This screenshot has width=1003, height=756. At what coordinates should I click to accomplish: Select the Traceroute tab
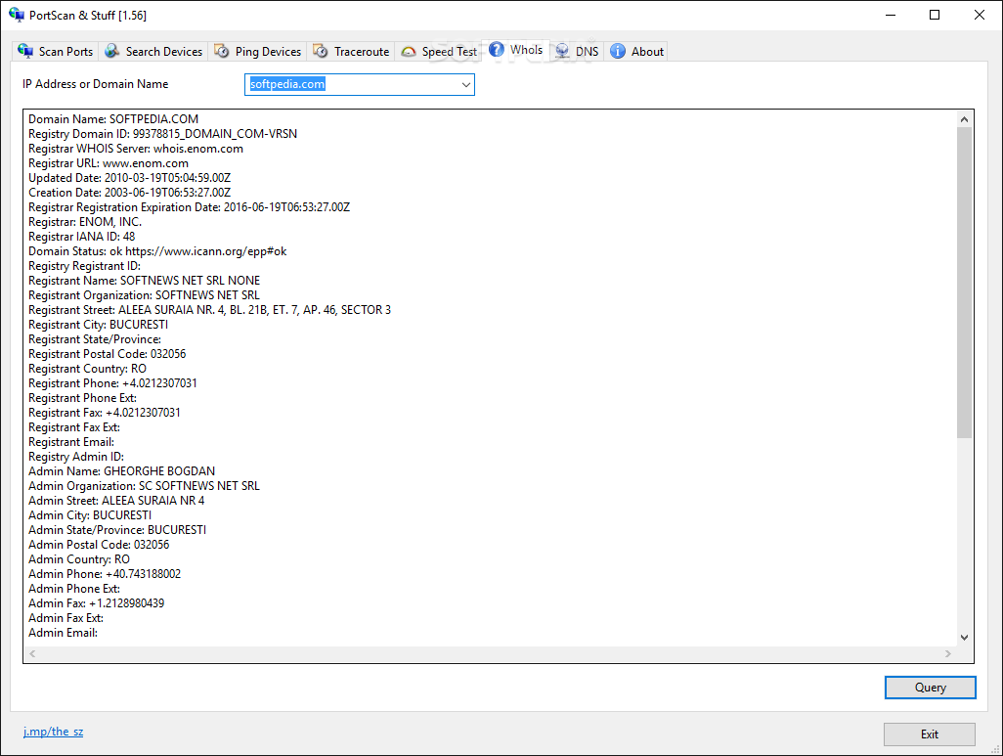(x=351, y=51)
